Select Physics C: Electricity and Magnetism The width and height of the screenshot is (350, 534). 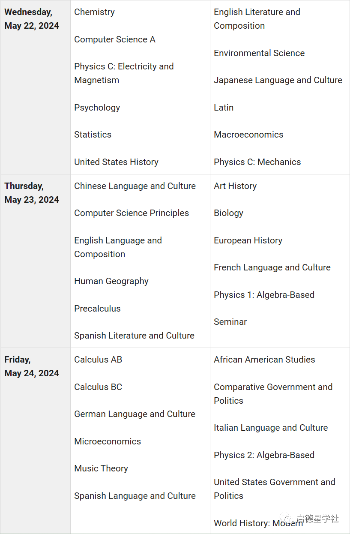pyautogui.click(x=124, y=73)
